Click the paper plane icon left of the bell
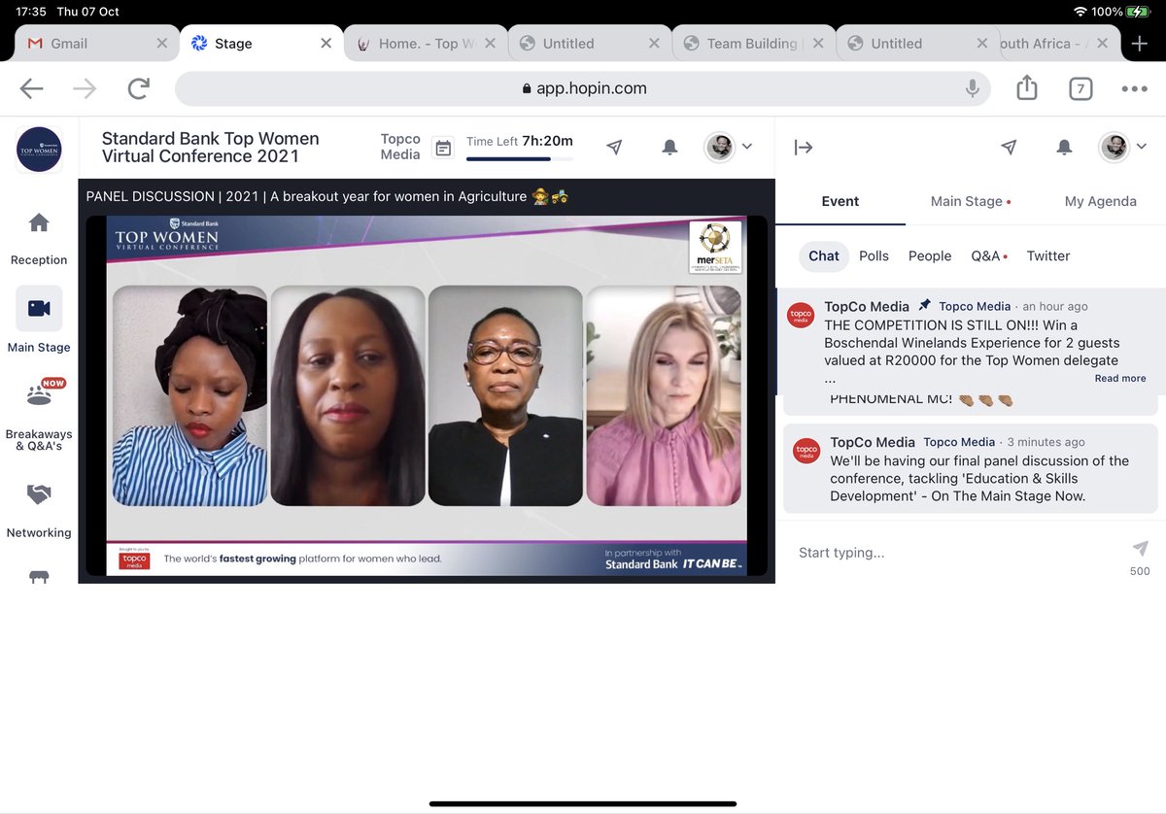 coord(614,147)
